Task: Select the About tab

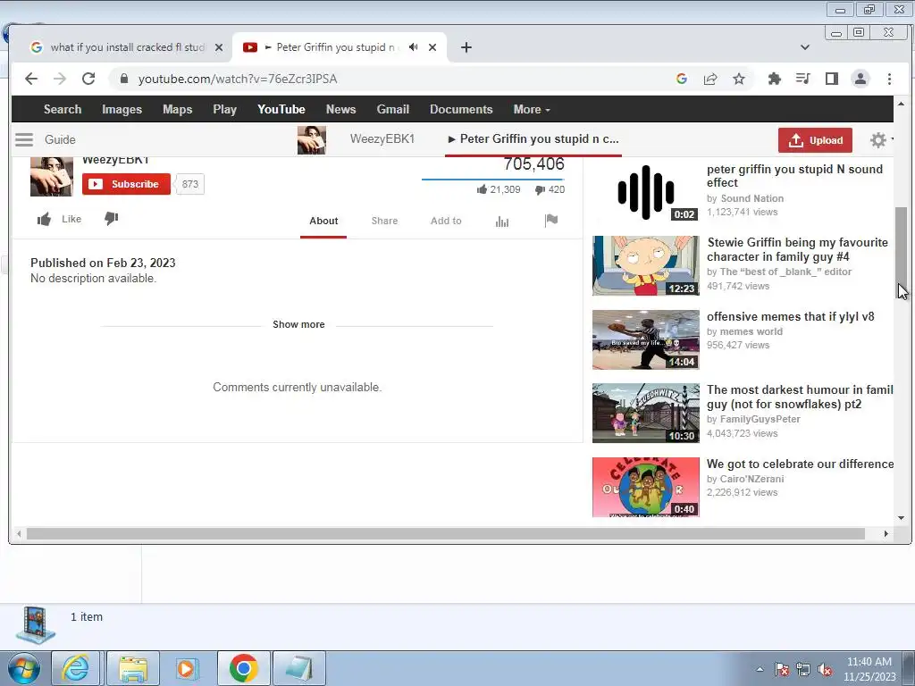Action: (323, 221)
